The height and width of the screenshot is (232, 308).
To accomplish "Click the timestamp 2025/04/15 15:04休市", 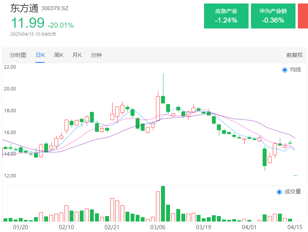I will coord(33,34).
